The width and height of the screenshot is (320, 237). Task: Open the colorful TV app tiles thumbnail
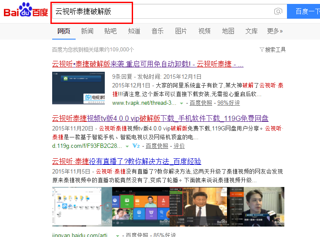(141, 207)
